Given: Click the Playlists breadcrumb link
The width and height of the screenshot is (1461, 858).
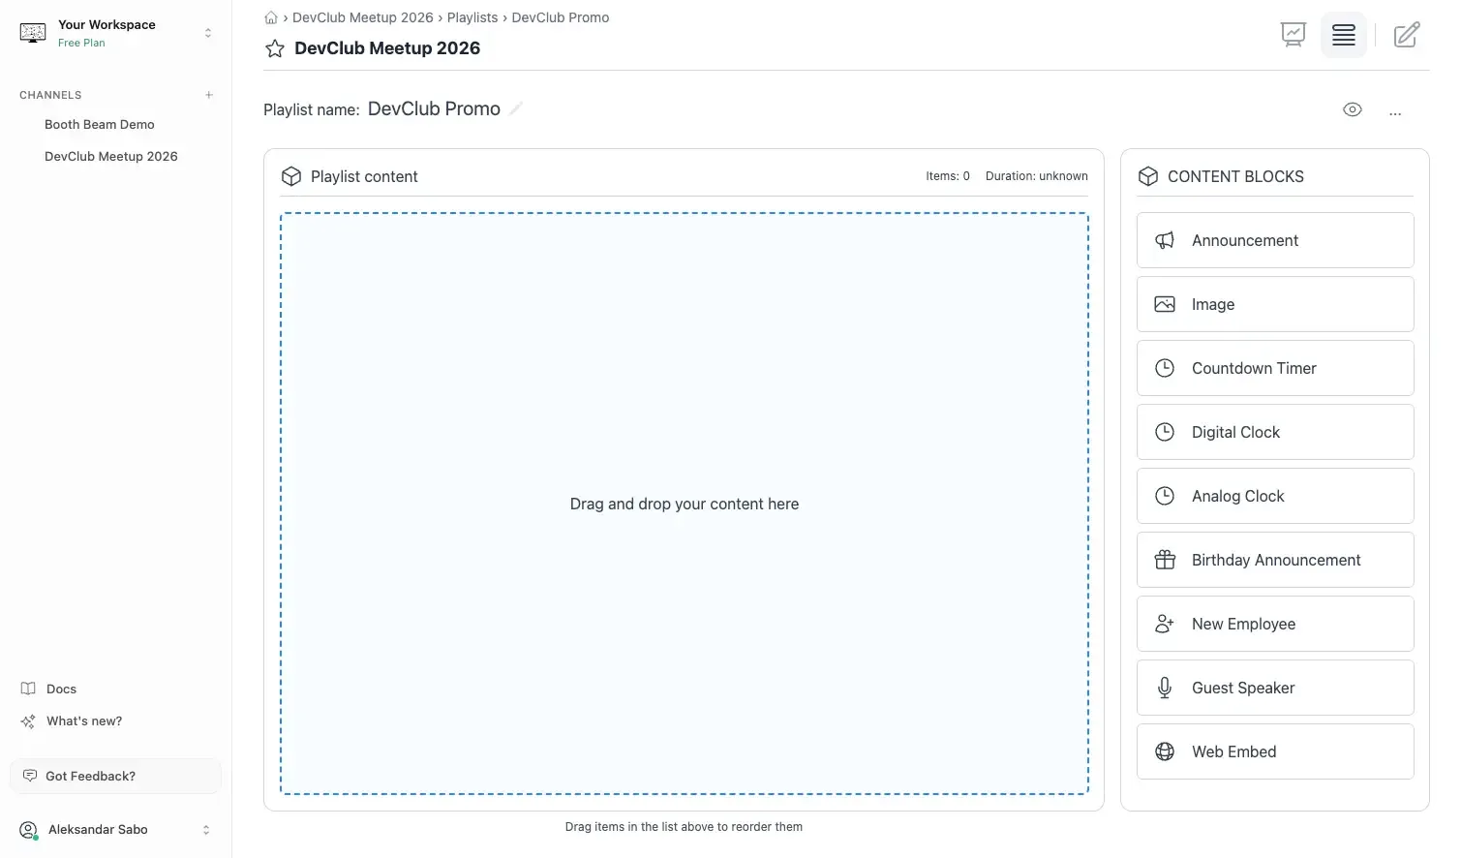Looking at the screenshot, I should click(472, 17).
